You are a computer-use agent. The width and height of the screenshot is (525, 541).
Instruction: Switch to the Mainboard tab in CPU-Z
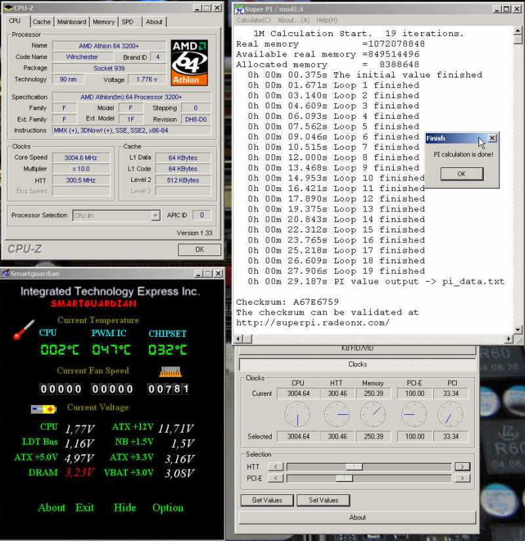point(72,22)
